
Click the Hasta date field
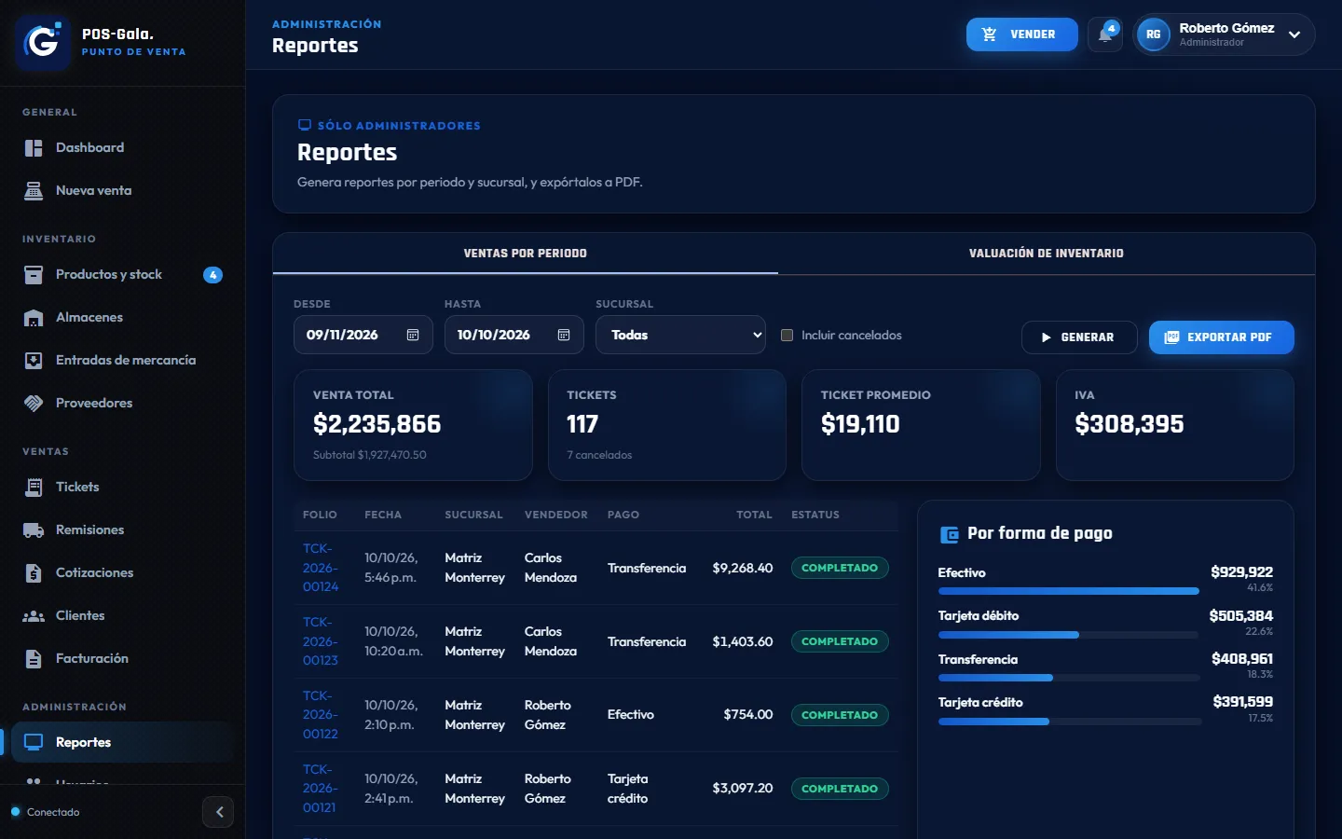click(514, 335)
